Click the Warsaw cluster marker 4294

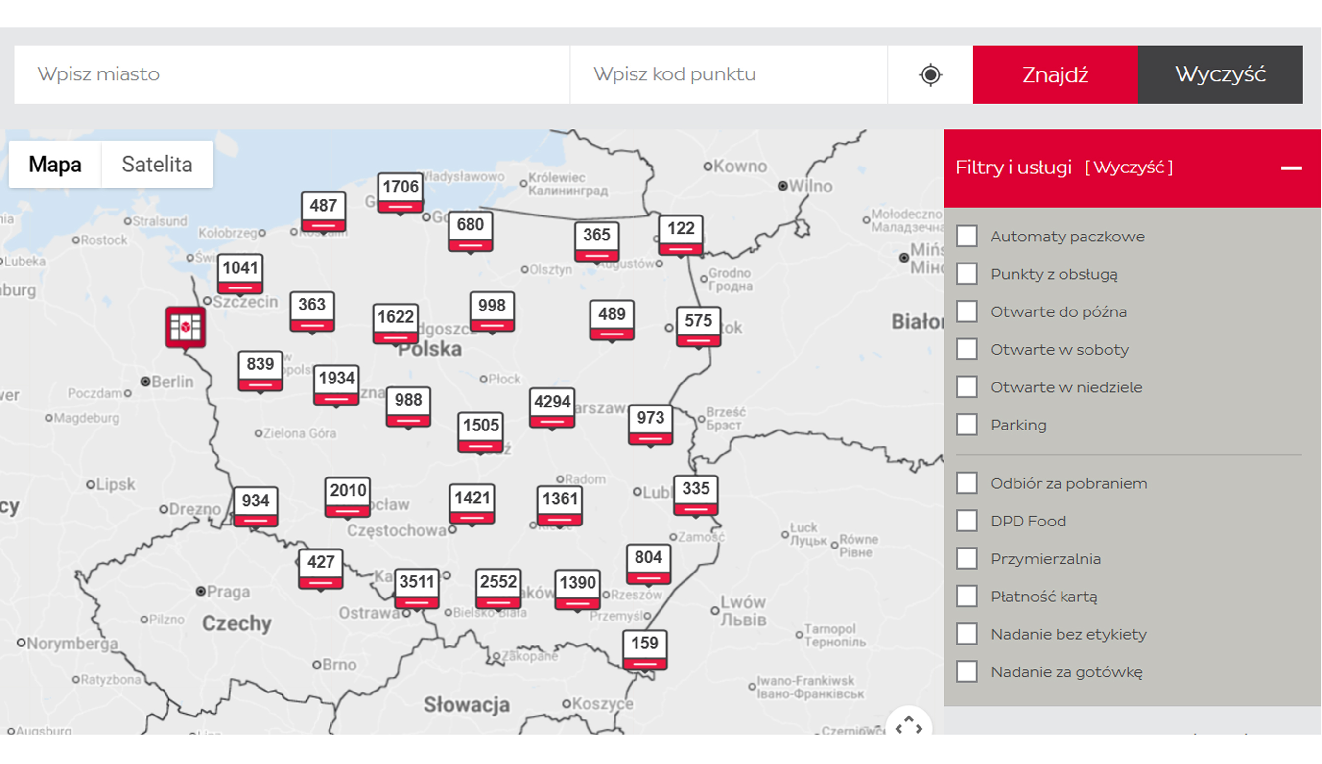(x=552, y=408)
